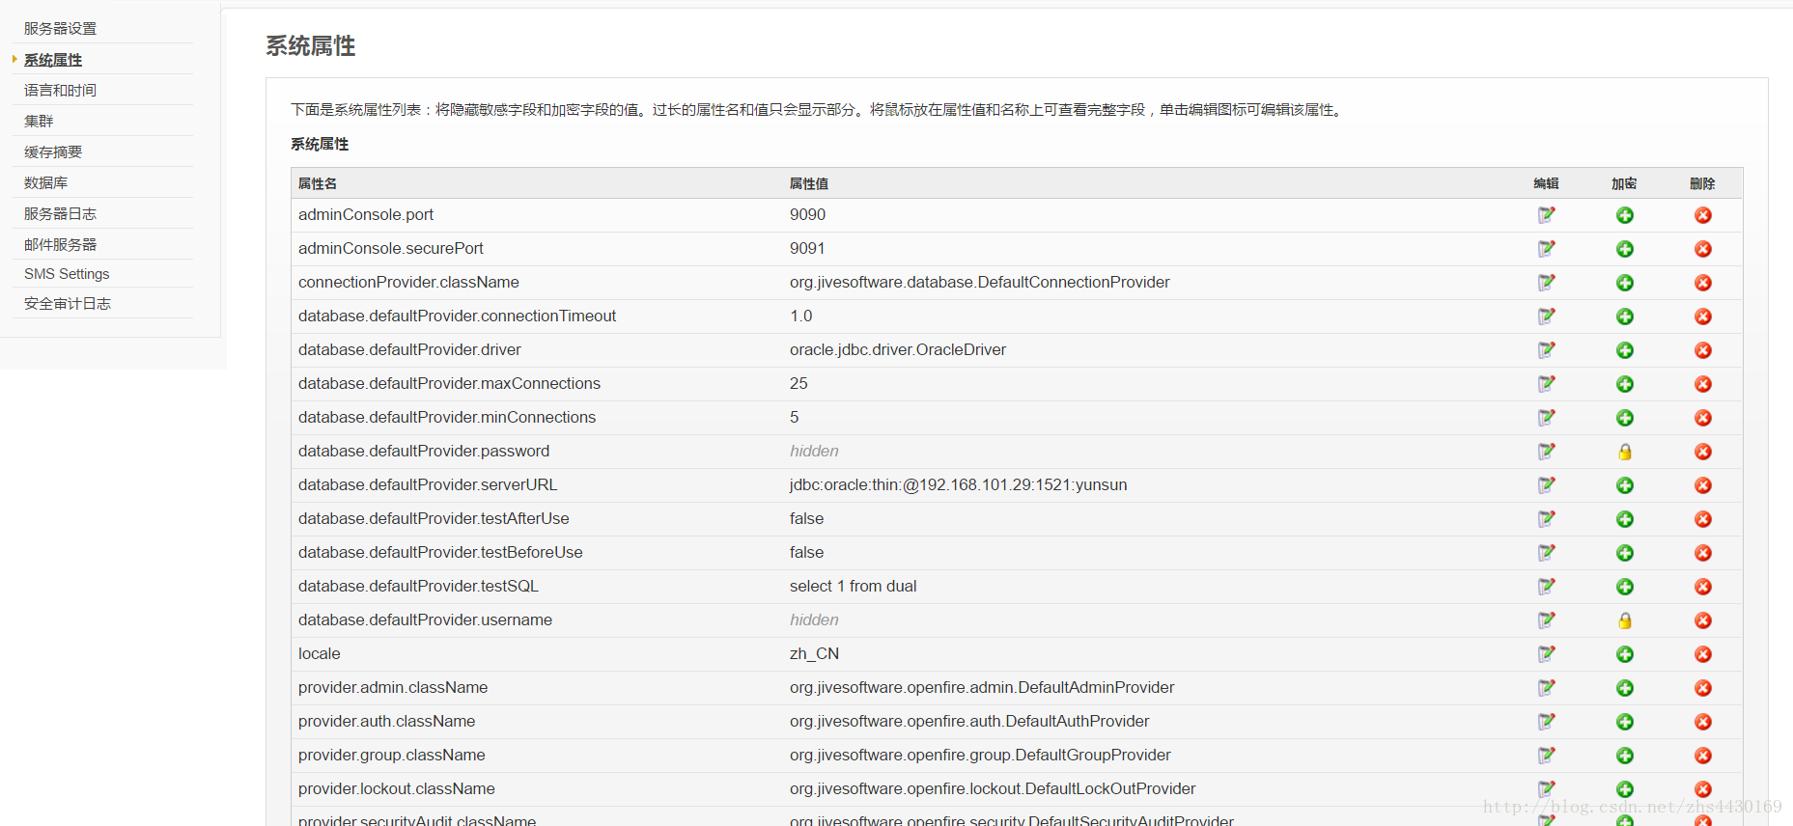The width and height of the screenshot is (1793, 826).
Task: Encrypt the locale property
Action: pyautogui.click(x=1625, y=654)
